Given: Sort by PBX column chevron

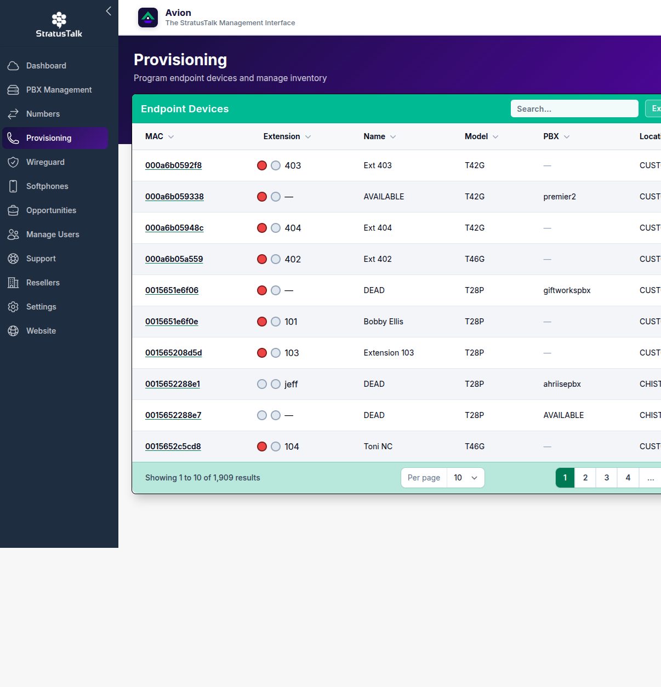Looking at the screenshot, I should [567, 137].
